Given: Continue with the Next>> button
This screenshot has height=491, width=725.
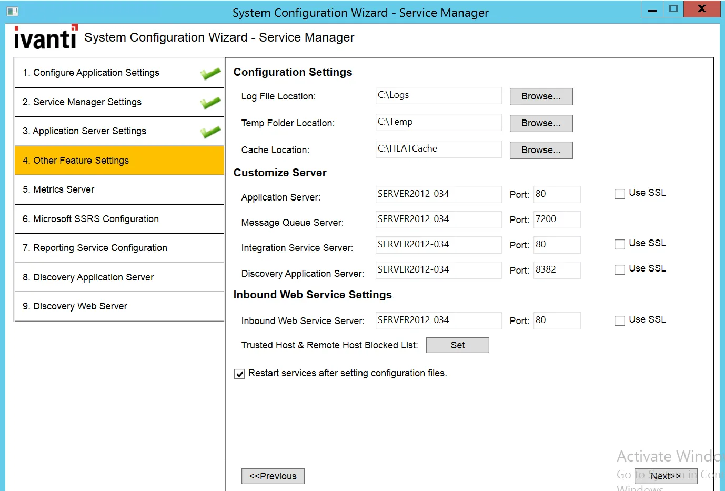Looking at the screenshot, I should click(666, 476).
